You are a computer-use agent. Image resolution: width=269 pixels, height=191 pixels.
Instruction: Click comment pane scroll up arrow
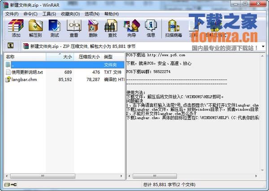click(262, 56)
